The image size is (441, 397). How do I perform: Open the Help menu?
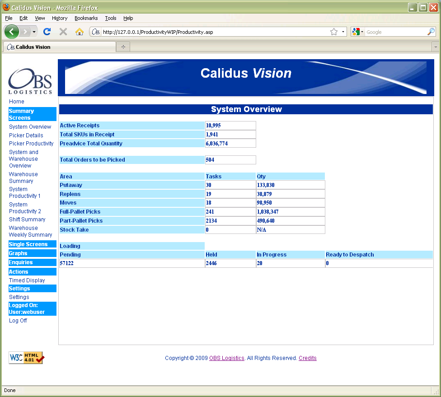[128, 18]
